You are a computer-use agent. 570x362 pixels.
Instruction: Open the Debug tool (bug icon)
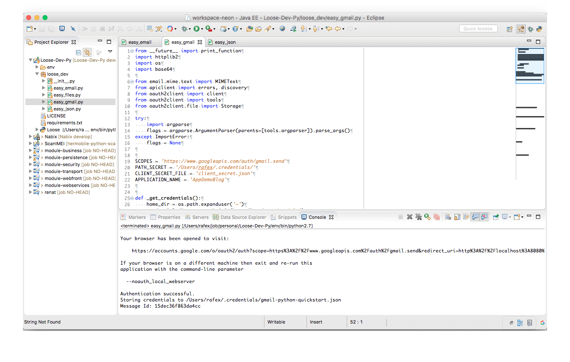pos(184,29)
